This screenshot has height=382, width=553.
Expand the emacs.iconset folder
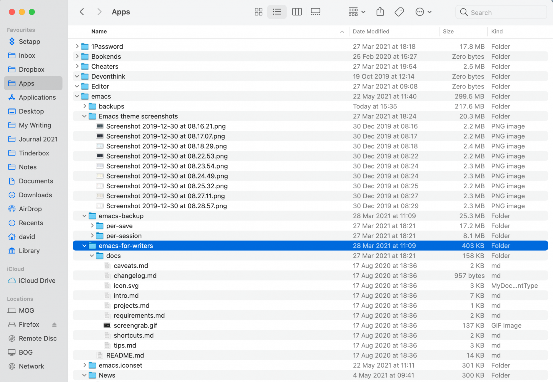pos(85,365)
